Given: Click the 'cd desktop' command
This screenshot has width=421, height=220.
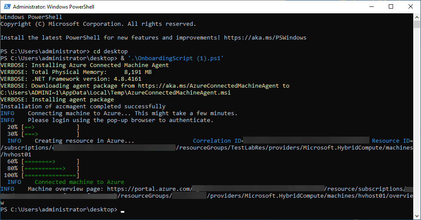Looking at the screenshot, I should click(111, 51).
